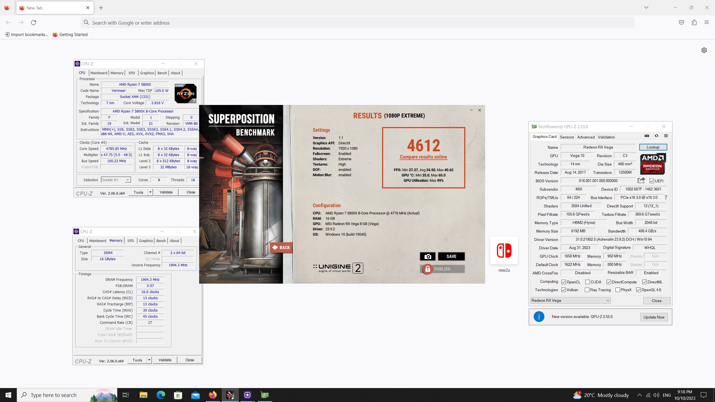Image resolution: width=715 pixels, height=402 pixels.
Task: Toggle the OpenCL checkbox
Action: (x=564, y=282)
